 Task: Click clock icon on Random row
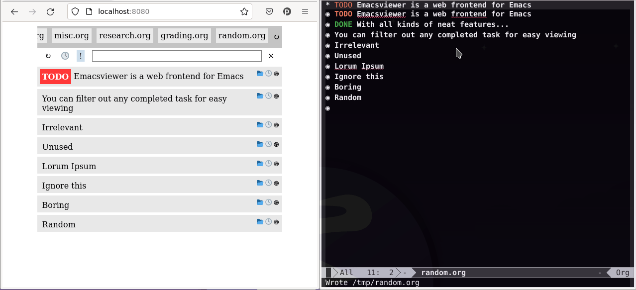click(x=268, y=222)
